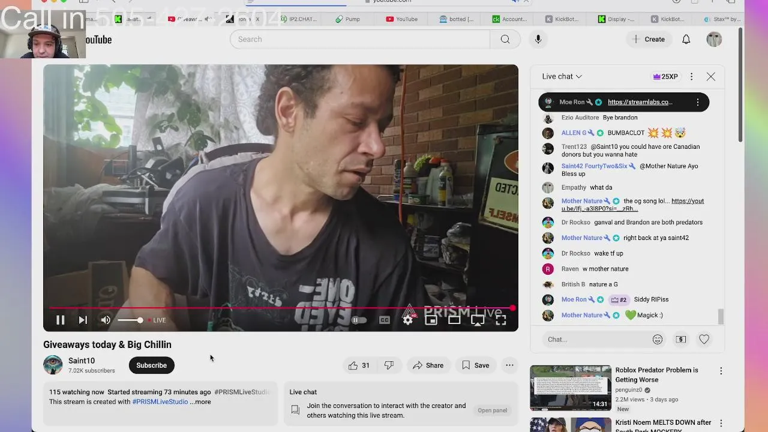Switch to the botted browser tab
The width and height of the screenshot is (768, 432).
coord(457,19)
